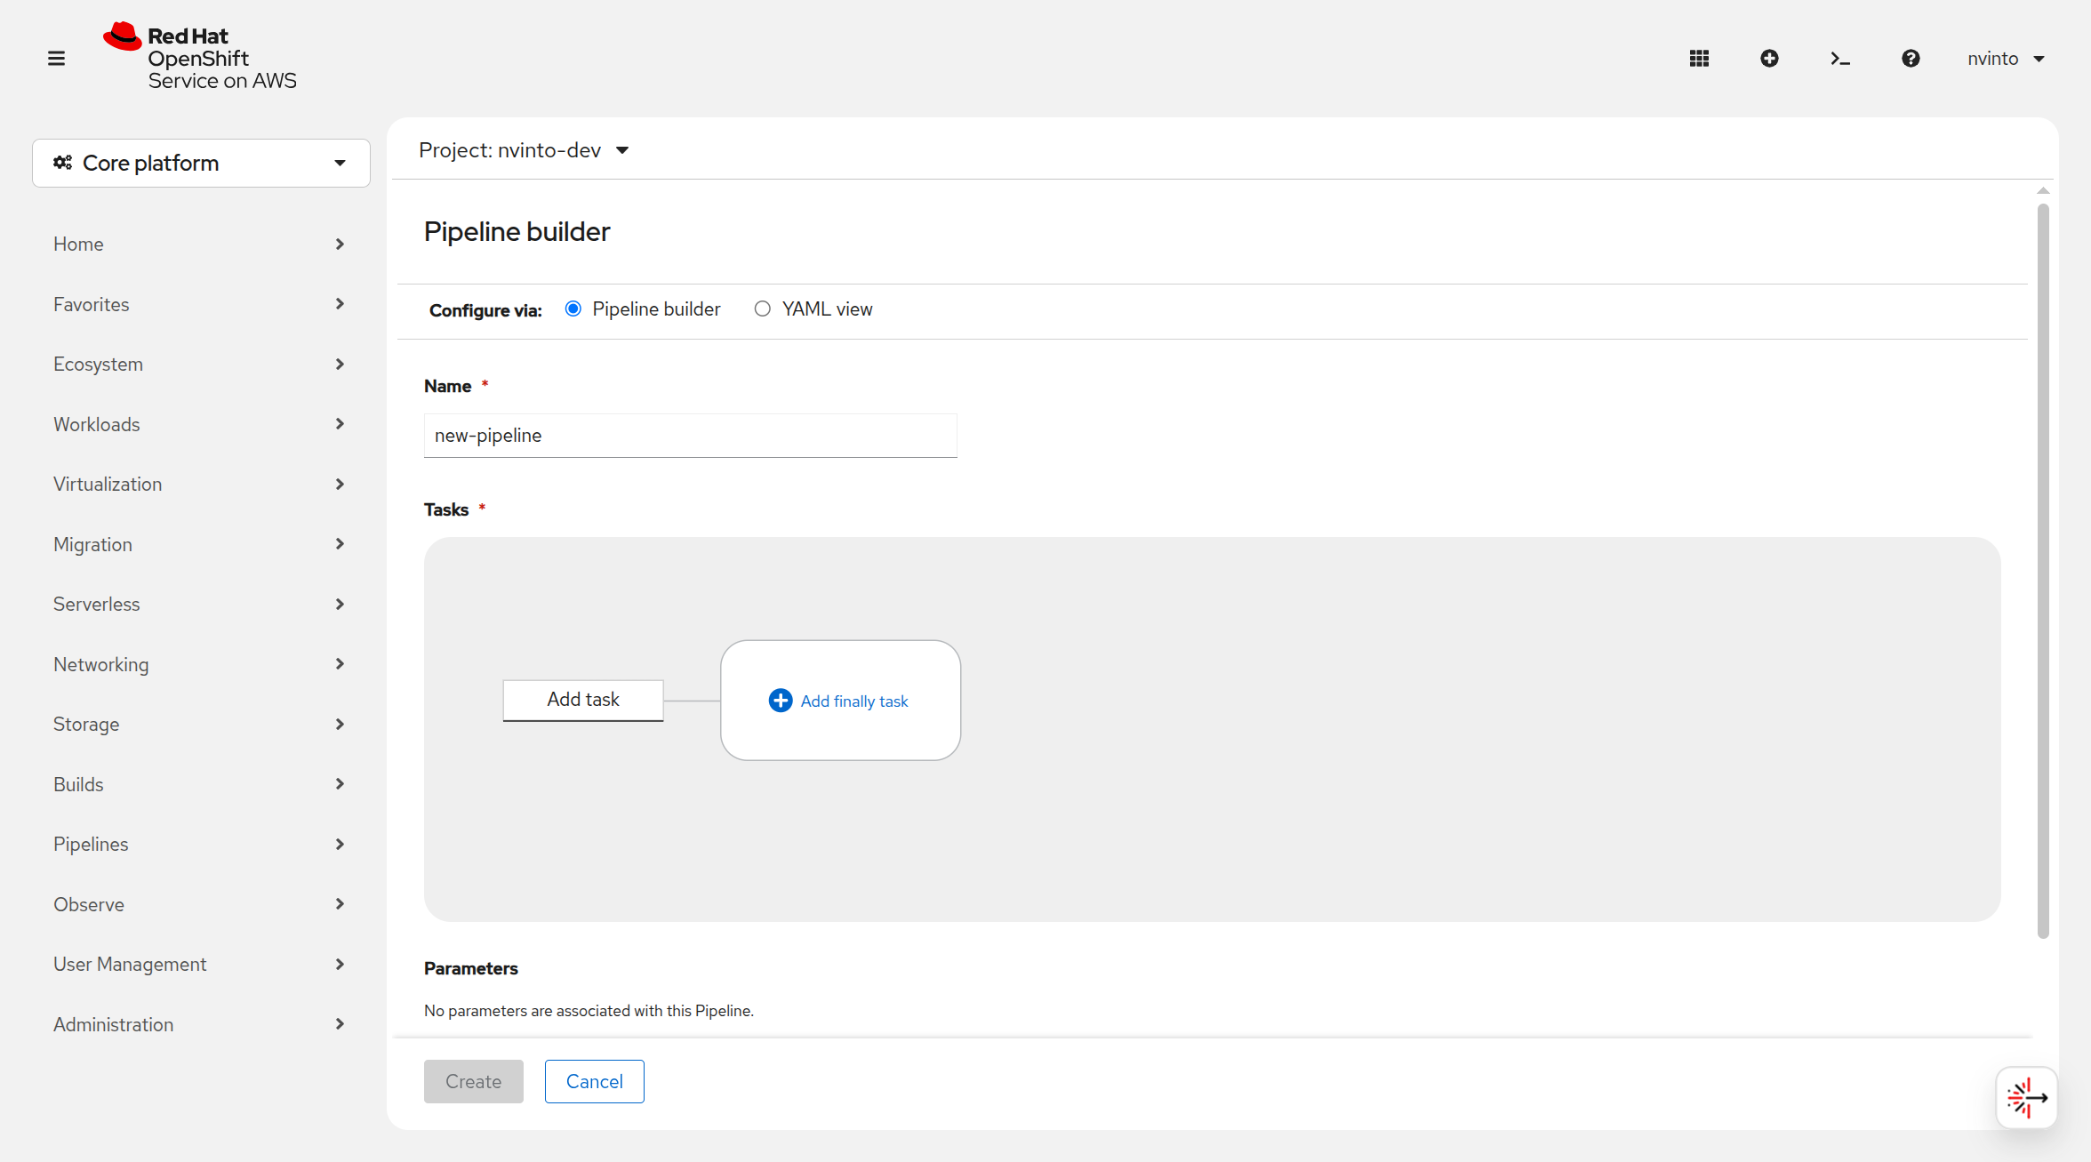Focus the Name field with new-pipeline
Viewport: 2091px width, 1162px height.
click(691, 436)
